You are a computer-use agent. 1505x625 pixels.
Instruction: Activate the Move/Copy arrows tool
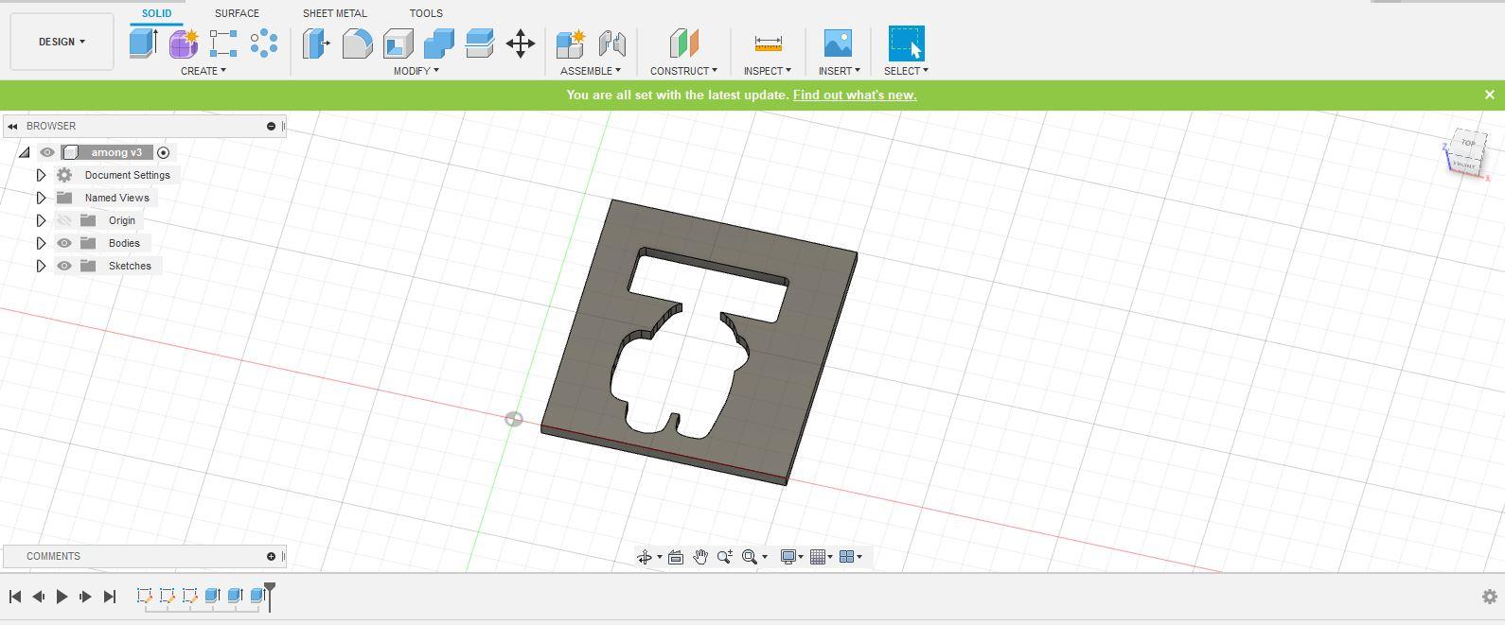pos(521,43)
